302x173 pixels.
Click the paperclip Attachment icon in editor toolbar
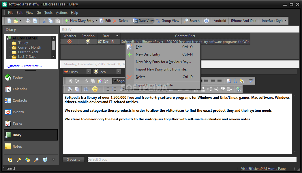[x=235, y=81]
